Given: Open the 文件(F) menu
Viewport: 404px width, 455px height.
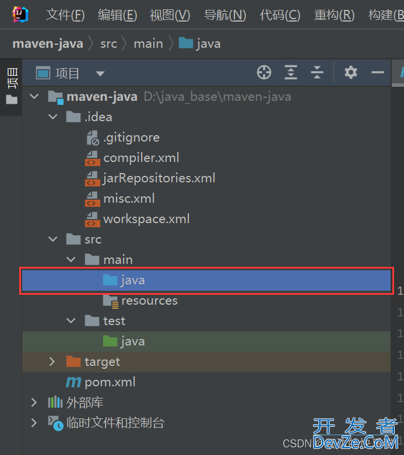Looking at the screenshot, I should [x=65, y=15].
